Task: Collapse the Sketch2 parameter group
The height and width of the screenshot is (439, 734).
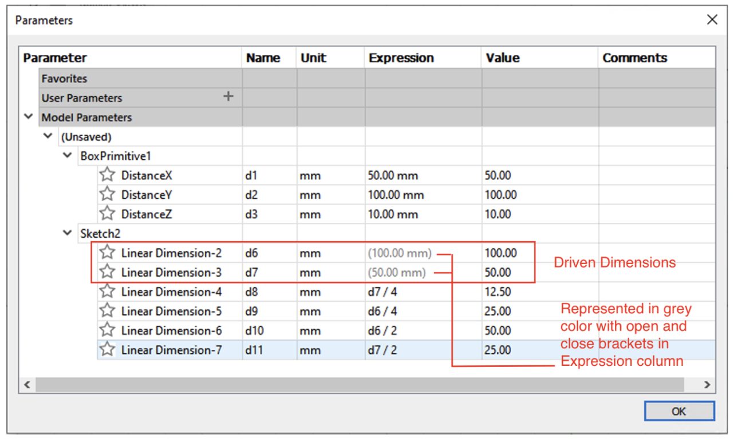Action: [x=68, y=234]
